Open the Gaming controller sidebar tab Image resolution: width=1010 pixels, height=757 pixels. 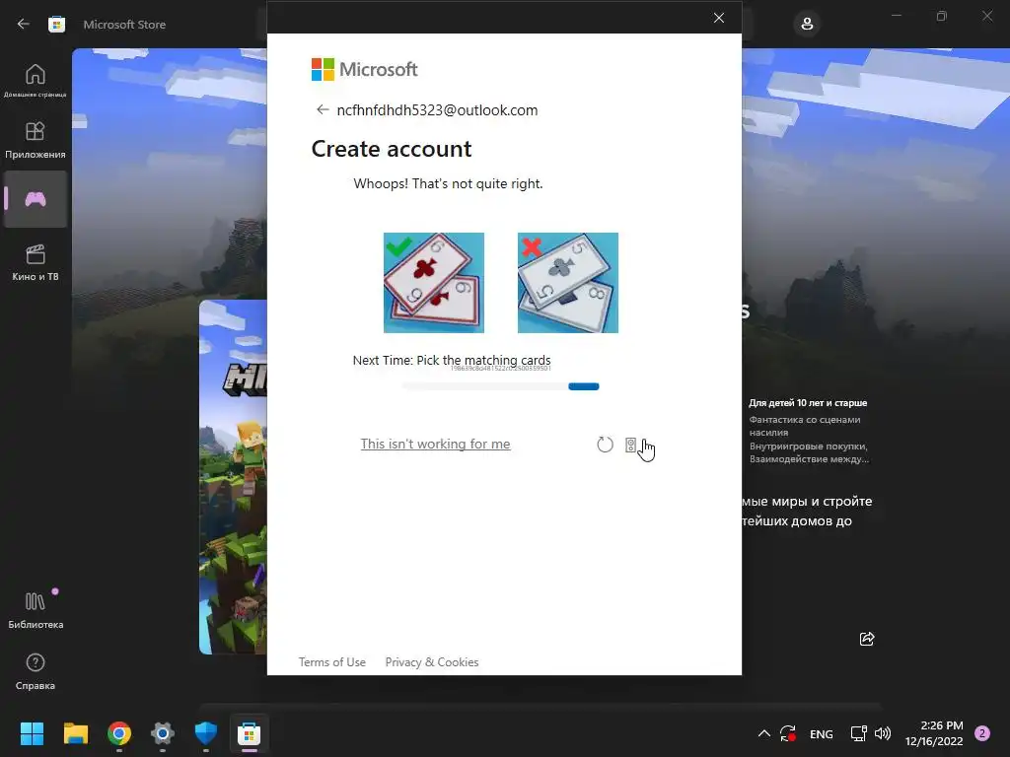(x=35, y=199)
